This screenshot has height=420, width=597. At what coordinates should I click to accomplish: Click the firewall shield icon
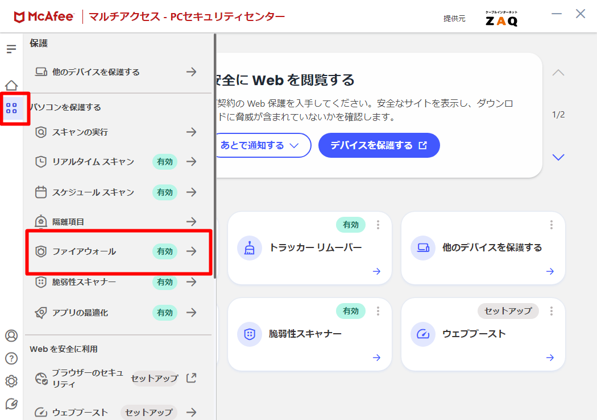(x=41, y=251)
